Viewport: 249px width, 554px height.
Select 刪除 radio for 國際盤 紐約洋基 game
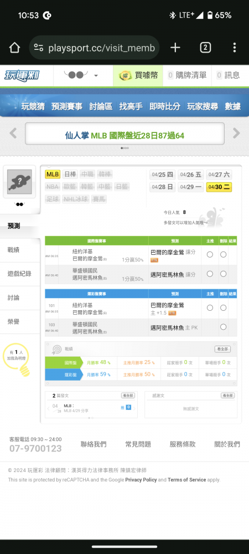point(223,254)
